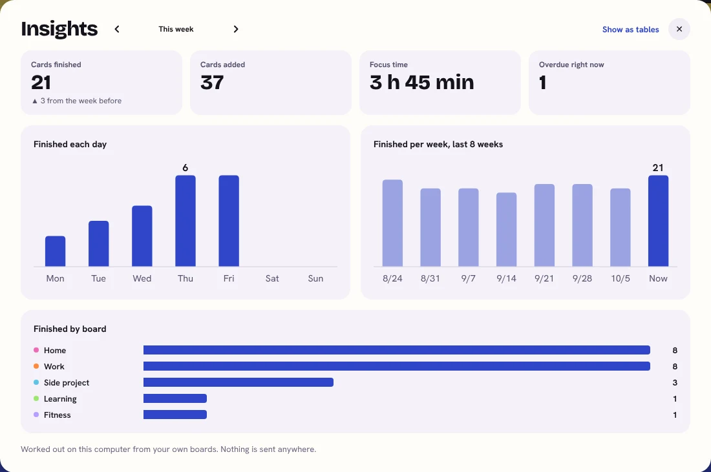Click the Sat label on the axis
This screenshot has width=711, height=472.
(272, 278)
